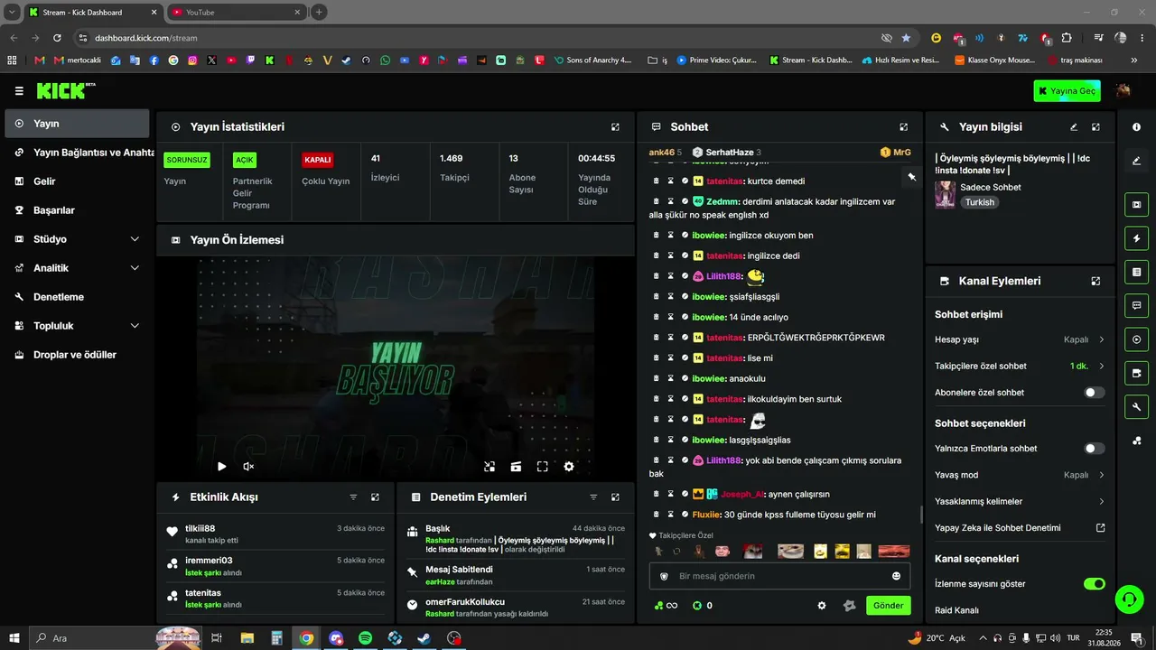1156x650 pixels.
Task: Expand the Etkinlik Akışı panel
Action: click(375, 497)
